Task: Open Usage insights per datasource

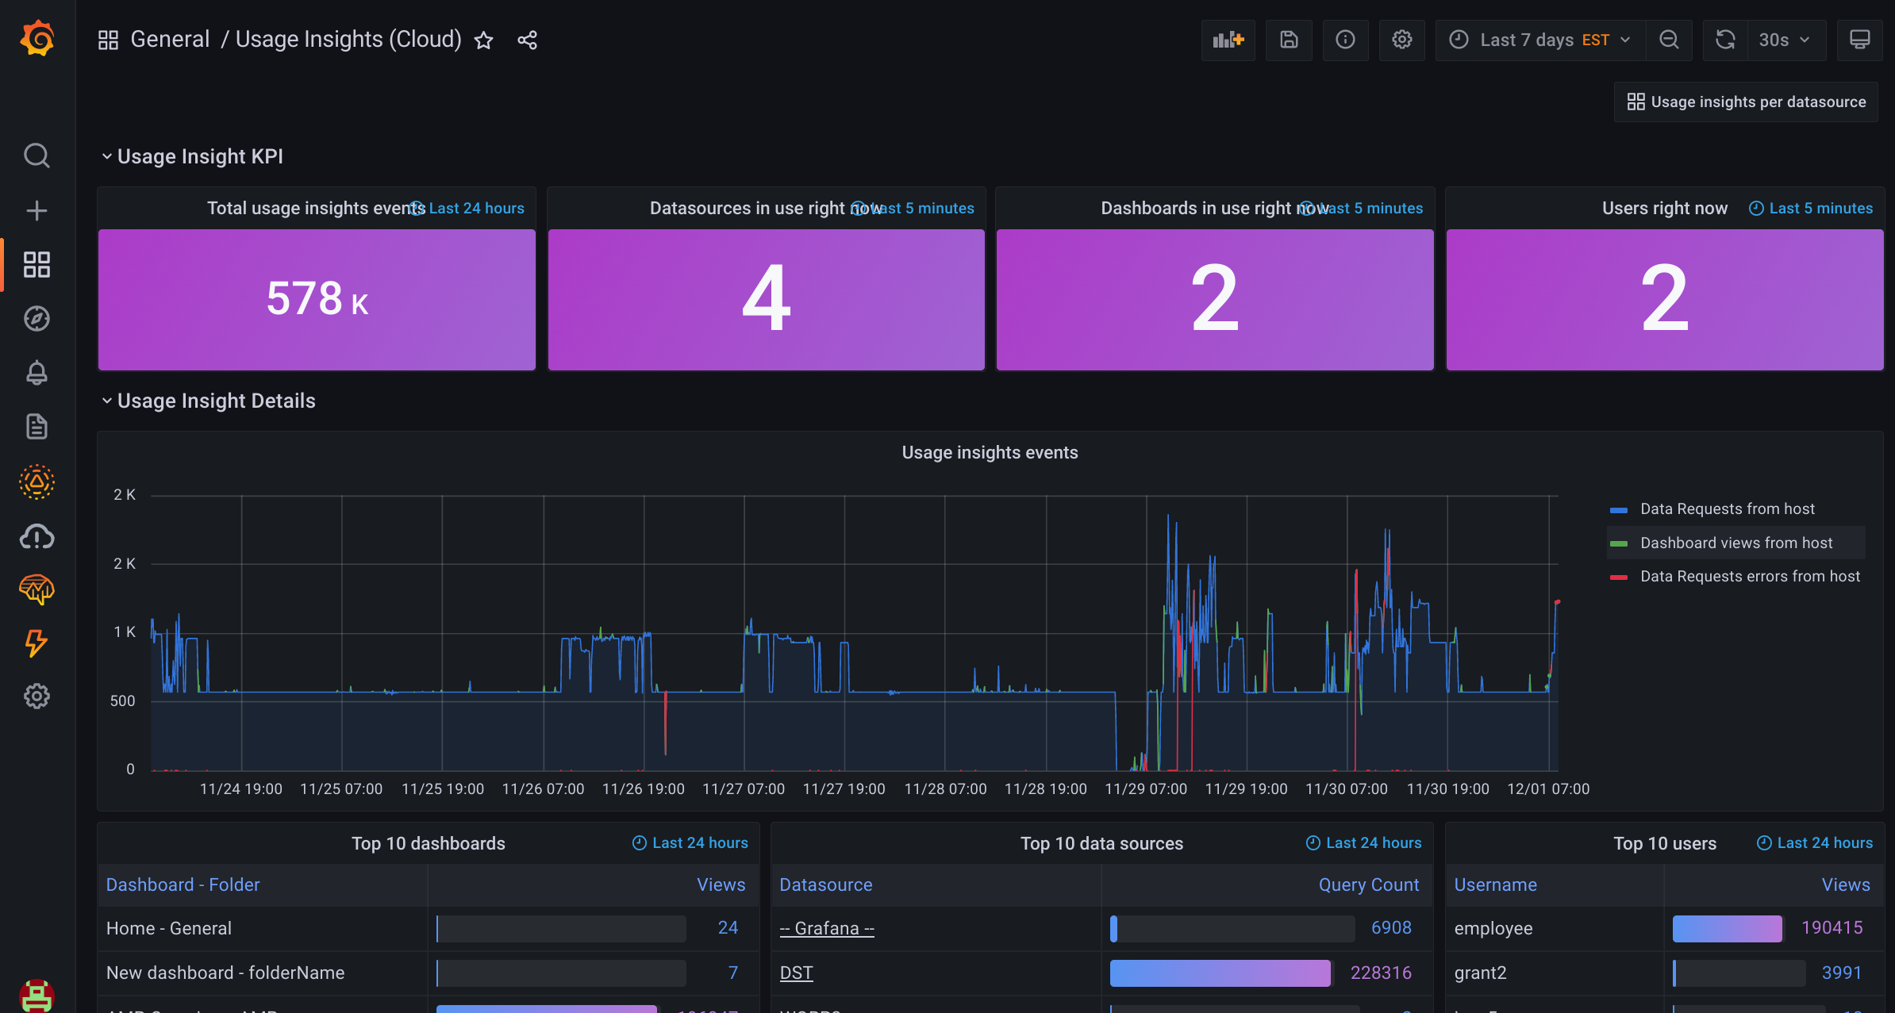Action: 1745,102
